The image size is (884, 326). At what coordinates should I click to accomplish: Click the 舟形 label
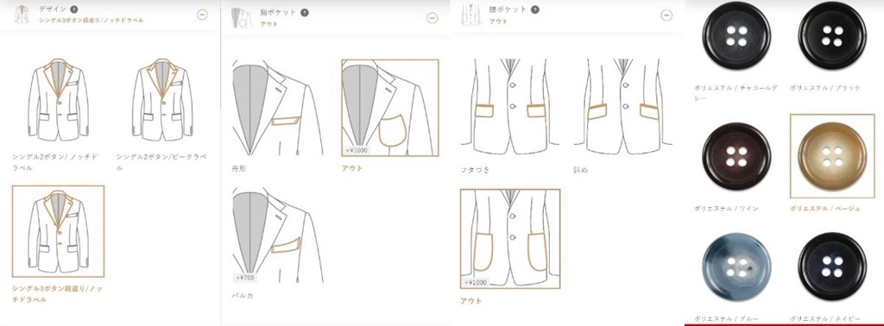tap(238, 168)
